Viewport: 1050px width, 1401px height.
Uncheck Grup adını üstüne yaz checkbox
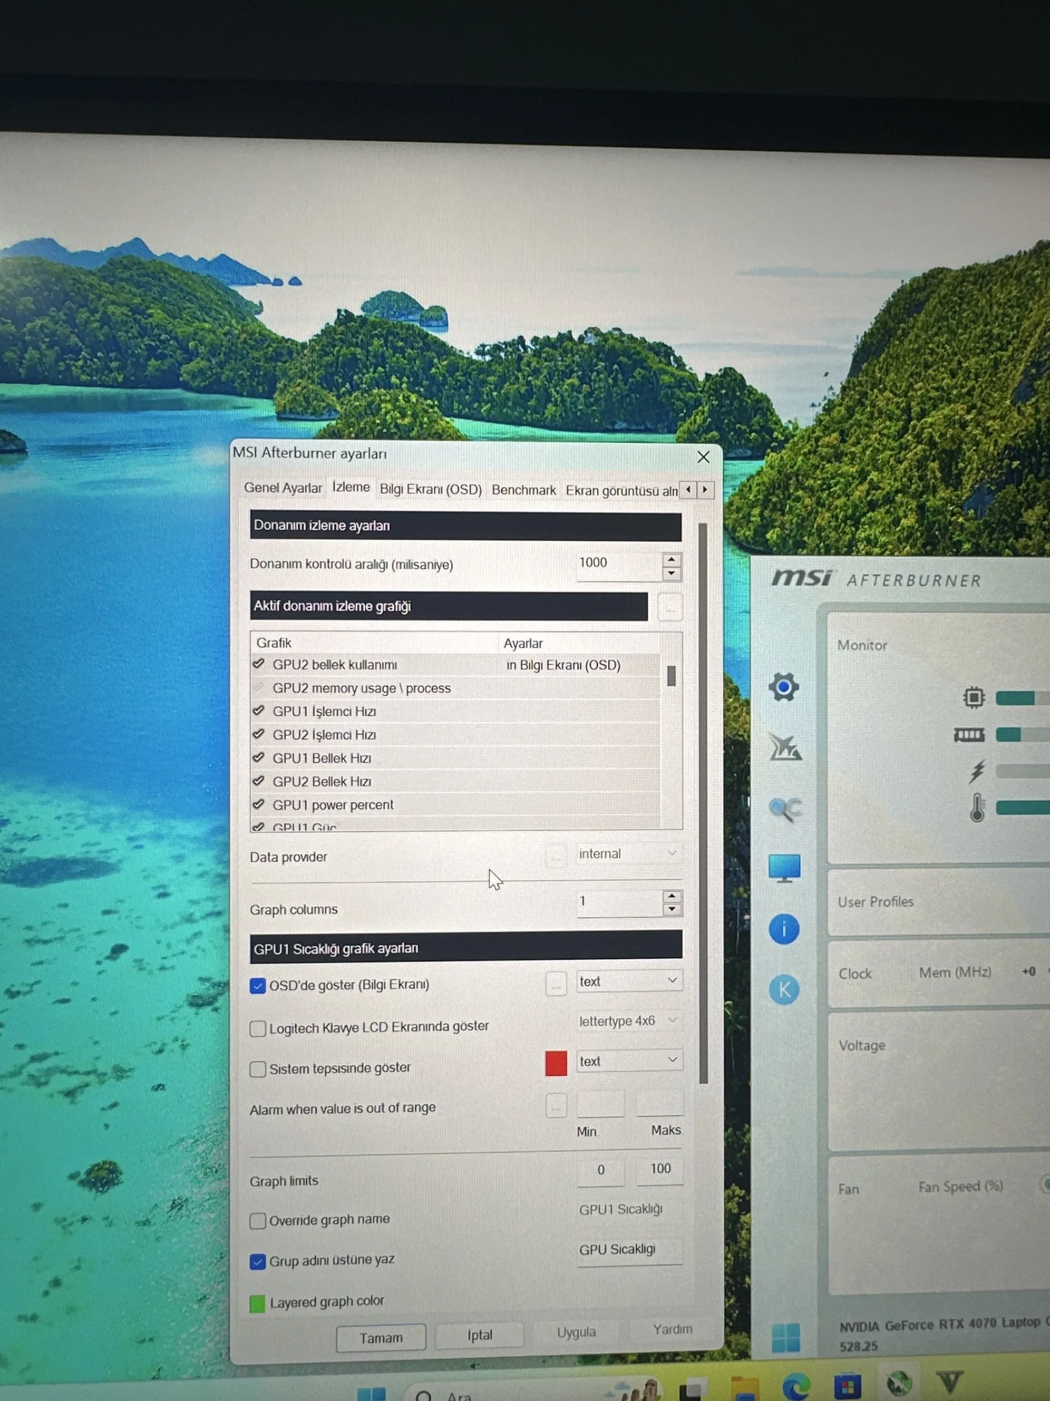[x=257, y=1262]
